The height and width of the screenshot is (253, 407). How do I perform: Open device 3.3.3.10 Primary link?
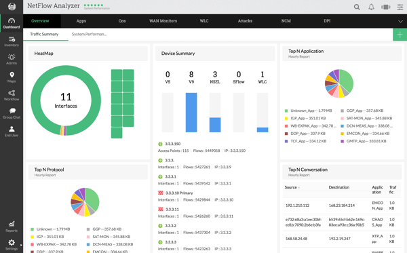179,193
